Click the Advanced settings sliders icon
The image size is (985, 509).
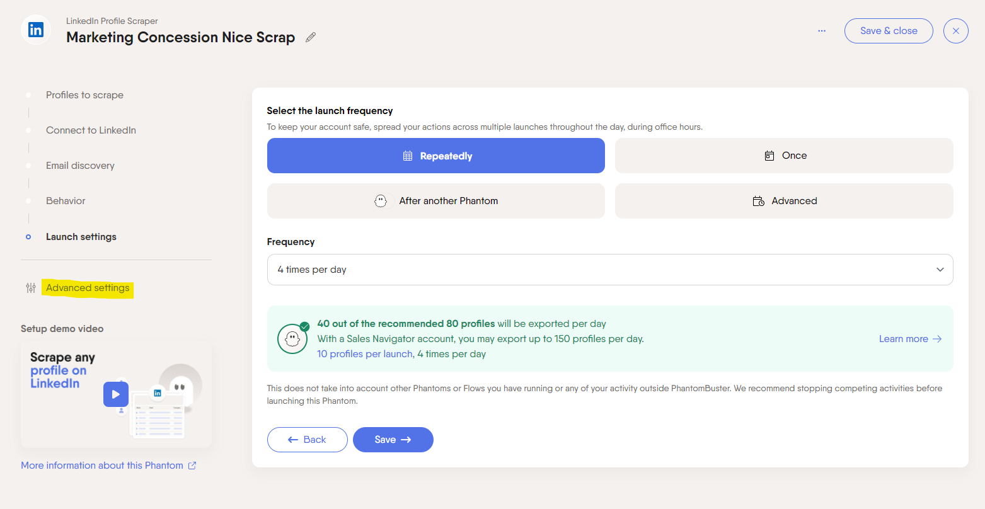(31, 288)
